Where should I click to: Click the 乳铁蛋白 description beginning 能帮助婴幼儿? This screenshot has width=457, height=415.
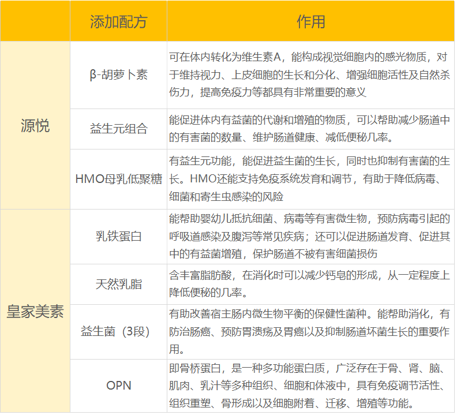coord(310,237)
